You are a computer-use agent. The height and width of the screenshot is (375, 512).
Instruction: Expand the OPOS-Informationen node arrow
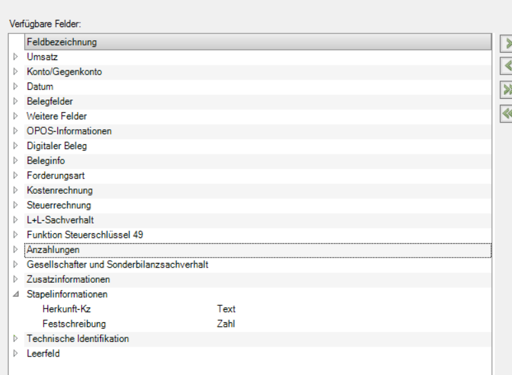15,131
